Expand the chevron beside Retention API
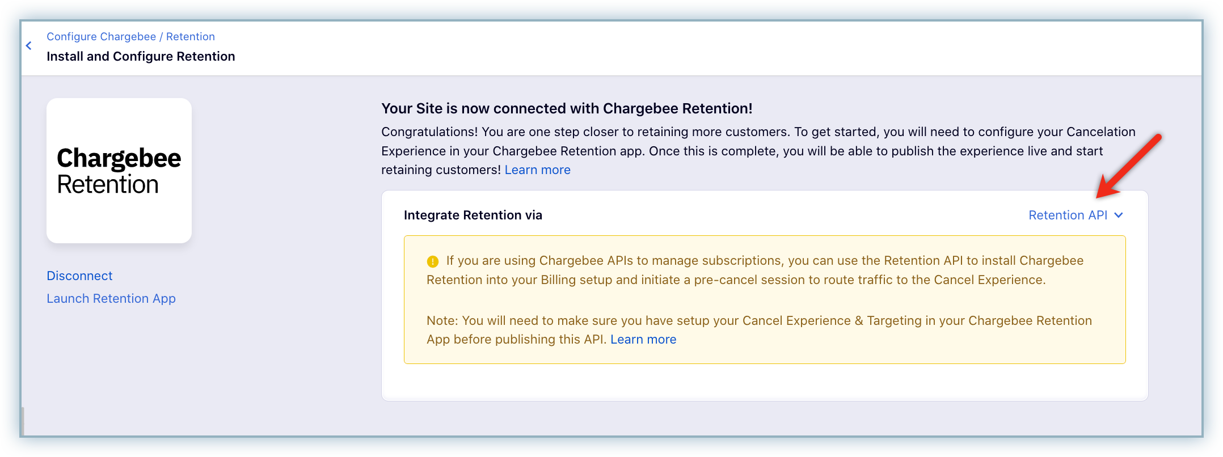This screenshot has height=457, width=1223. [x=1119, y=215]
